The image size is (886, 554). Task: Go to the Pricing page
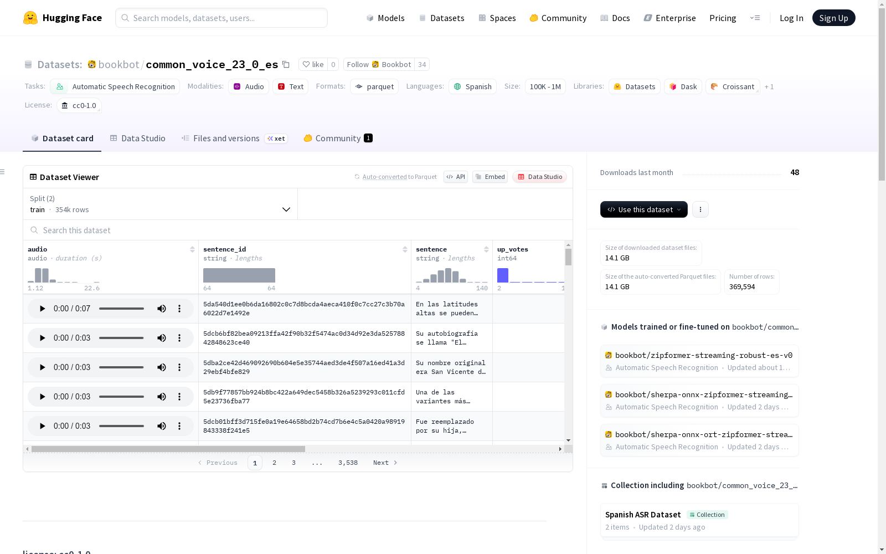coord(723,18)
